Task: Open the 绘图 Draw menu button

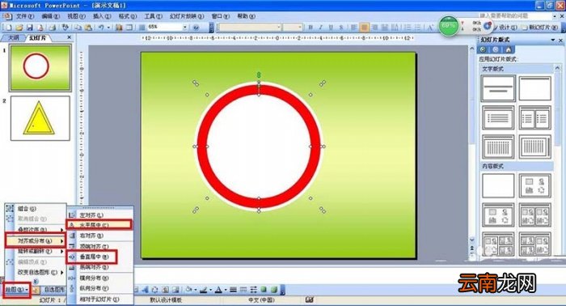Action: (x=17, y=290)
